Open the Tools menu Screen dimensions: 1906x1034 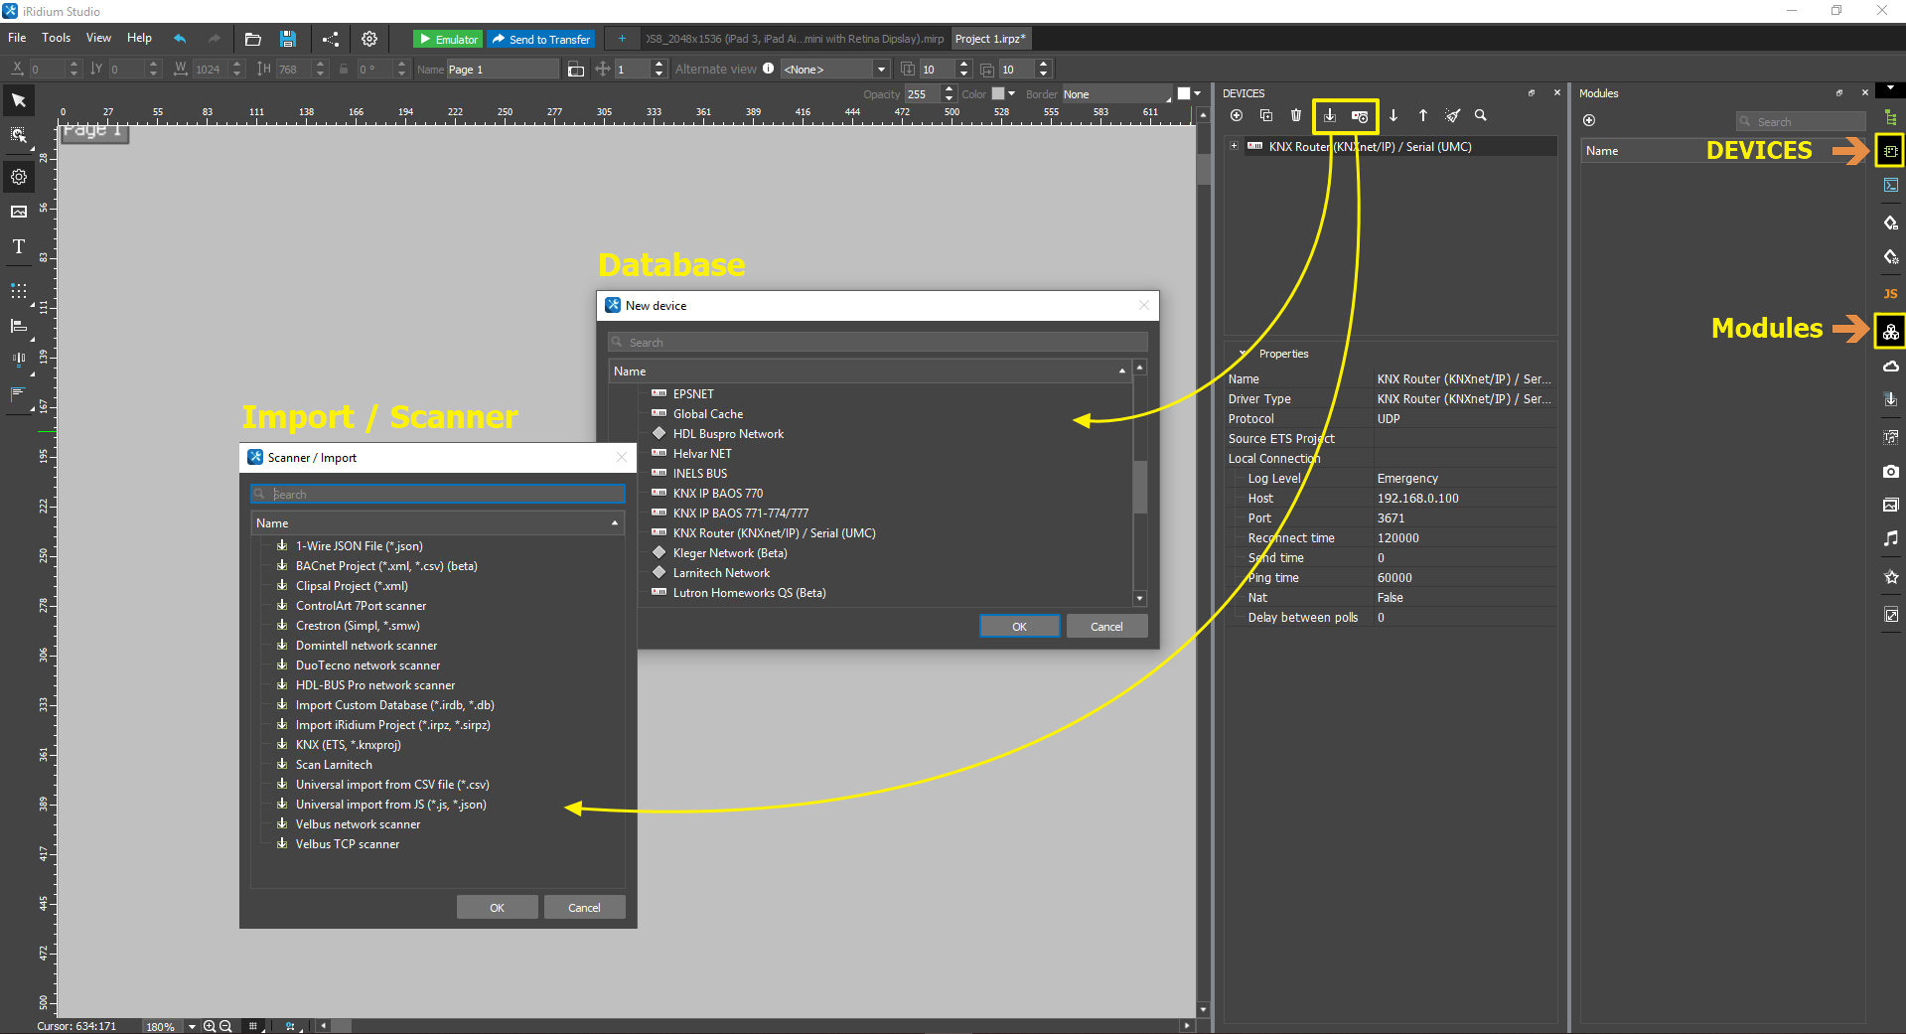56,38
